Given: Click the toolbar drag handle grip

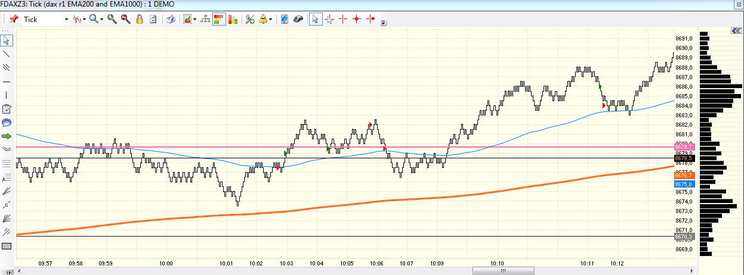Looking at the screenshot, I should pyautogui.click(x=3, y=19).
